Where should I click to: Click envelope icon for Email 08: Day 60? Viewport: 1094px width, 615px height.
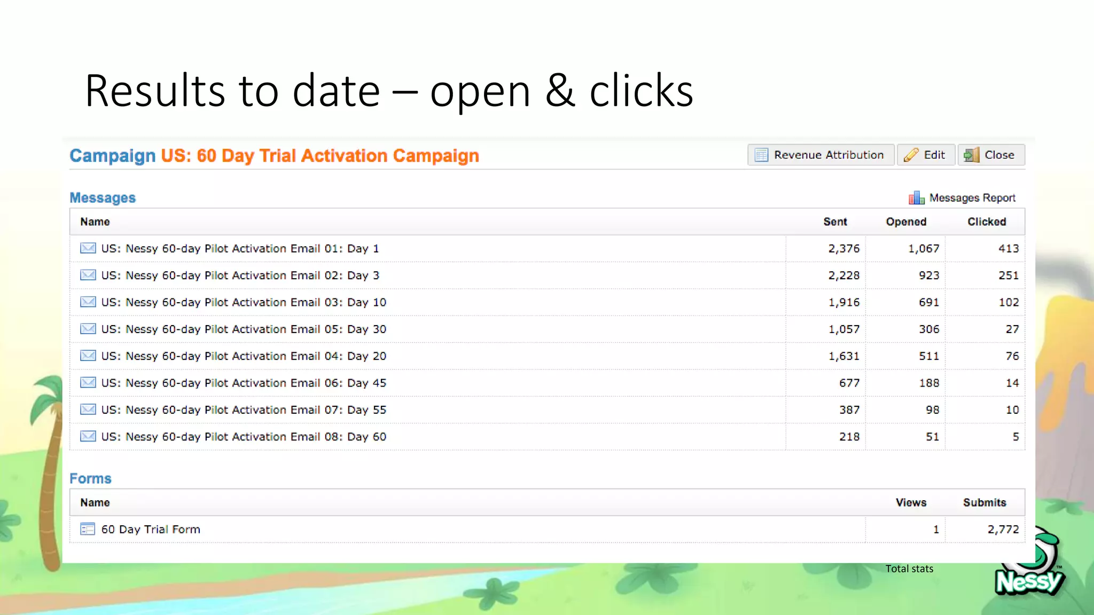88,436
